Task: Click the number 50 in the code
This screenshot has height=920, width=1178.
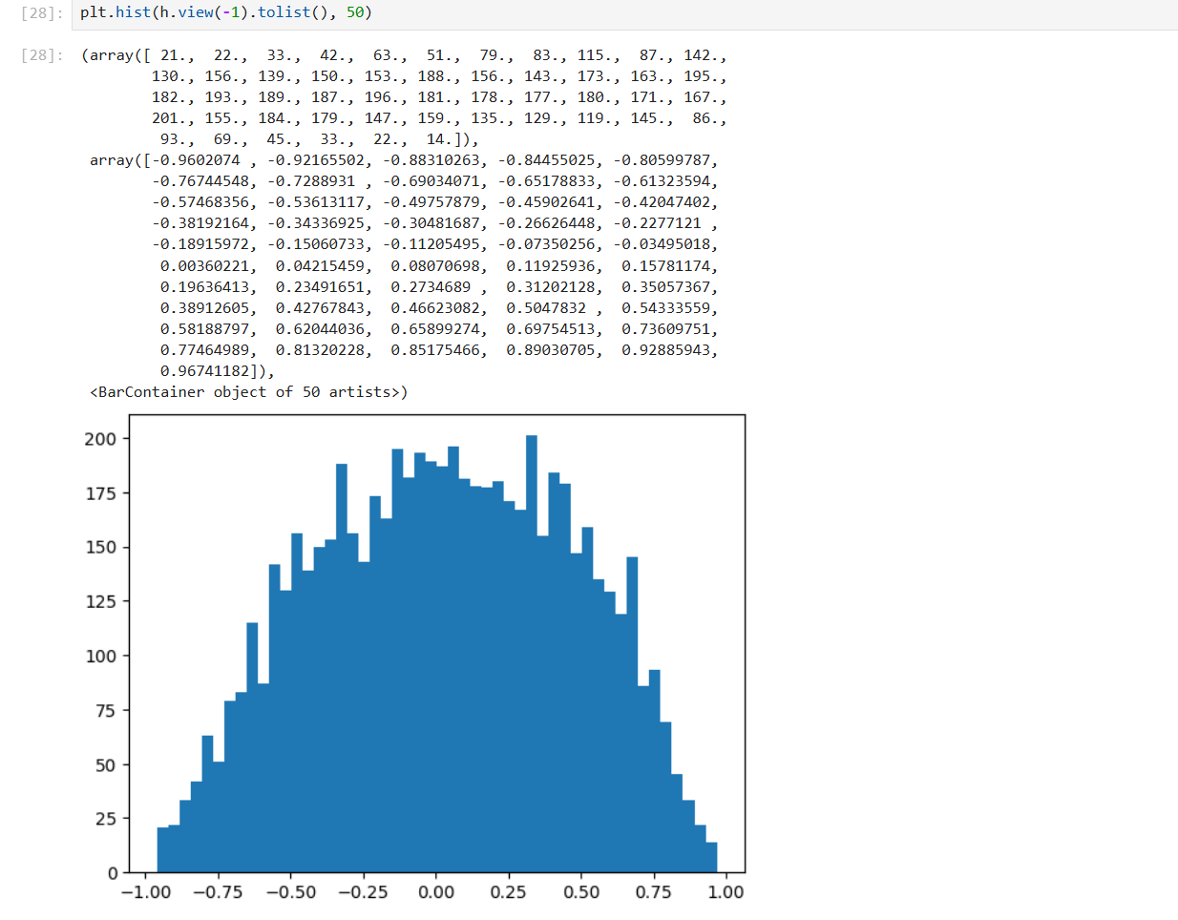Action: (354, 13)
